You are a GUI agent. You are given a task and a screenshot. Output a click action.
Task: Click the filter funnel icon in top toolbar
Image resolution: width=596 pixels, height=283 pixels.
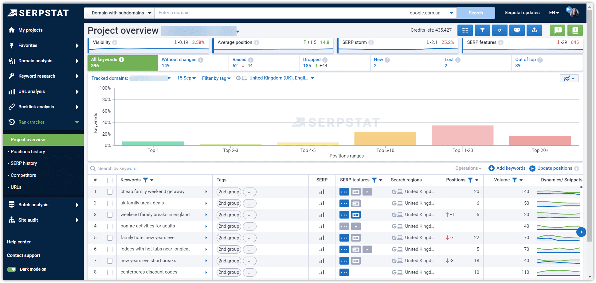[x=482, y=30]
